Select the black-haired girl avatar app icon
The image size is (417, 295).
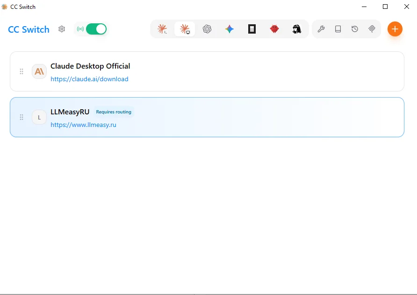point(297,29)
